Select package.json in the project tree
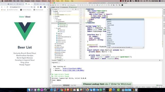 coord(60,49)
